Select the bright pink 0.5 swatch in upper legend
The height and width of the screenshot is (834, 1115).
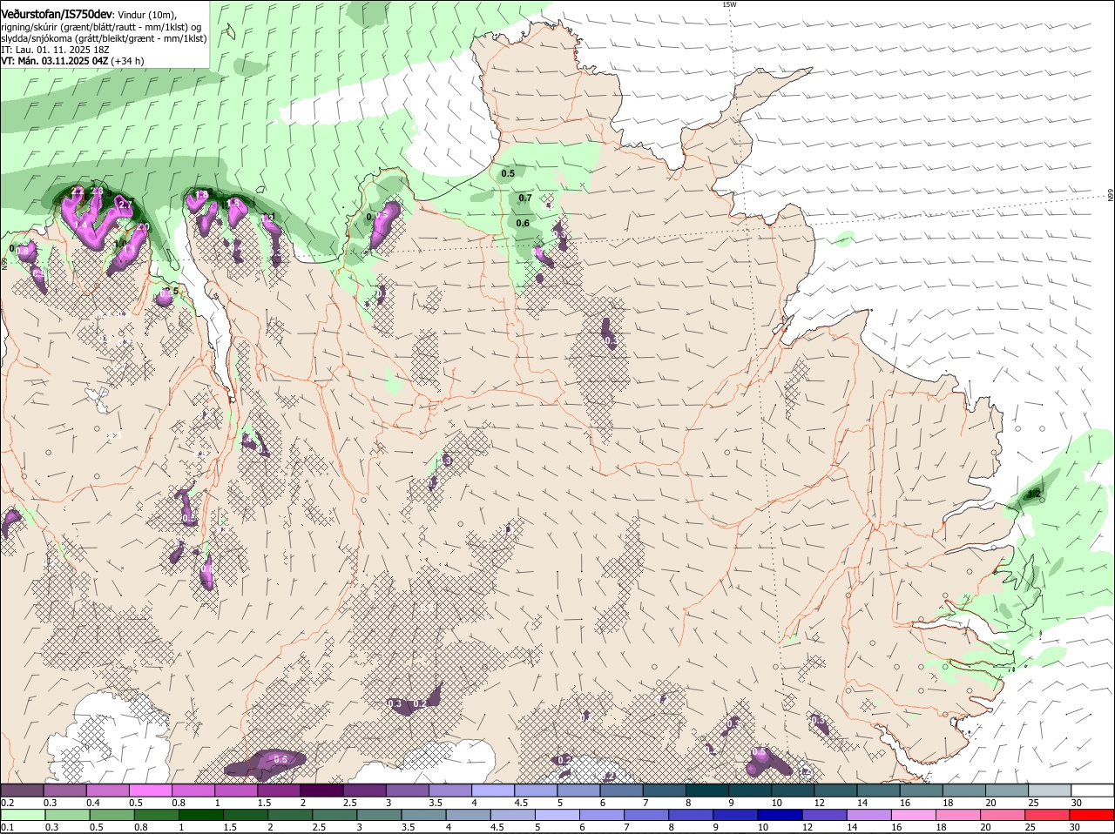[x=150, y=790]
